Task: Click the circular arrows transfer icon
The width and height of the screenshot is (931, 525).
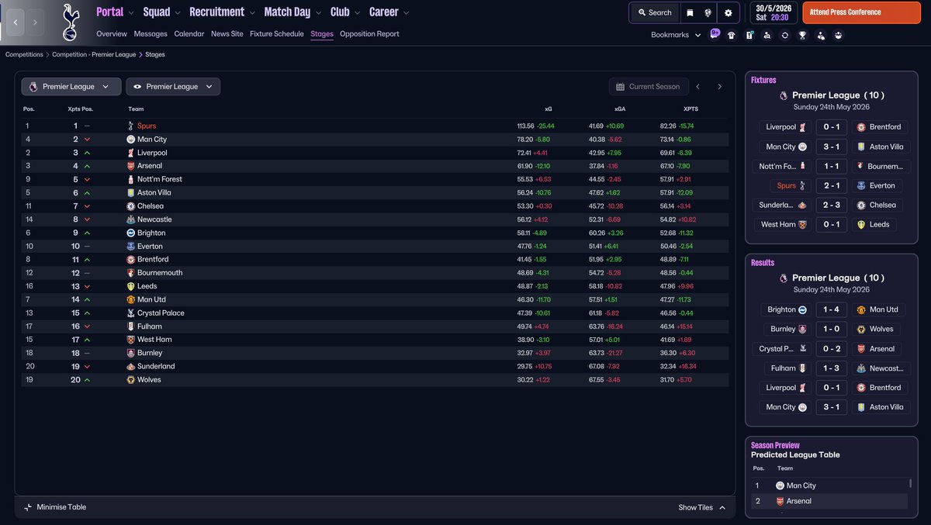Action: click(785, 35)
